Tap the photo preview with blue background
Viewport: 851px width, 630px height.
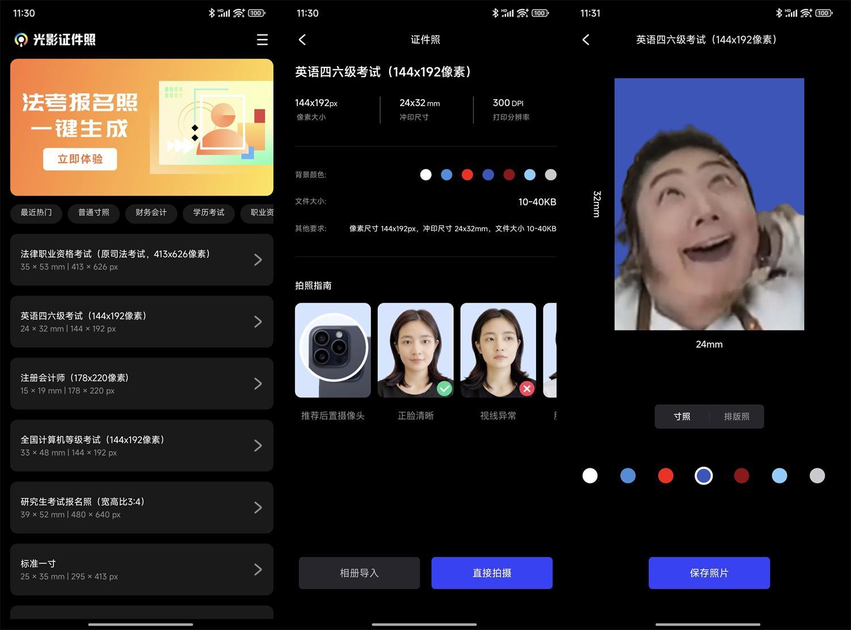[x=709, y=204]
